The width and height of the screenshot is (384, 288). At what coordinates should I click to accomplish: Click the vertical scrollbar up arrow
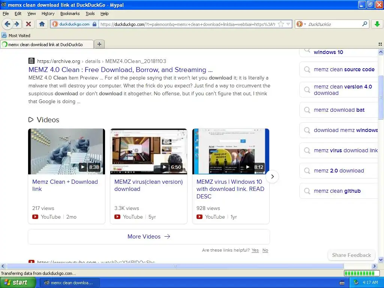[381, 52]
